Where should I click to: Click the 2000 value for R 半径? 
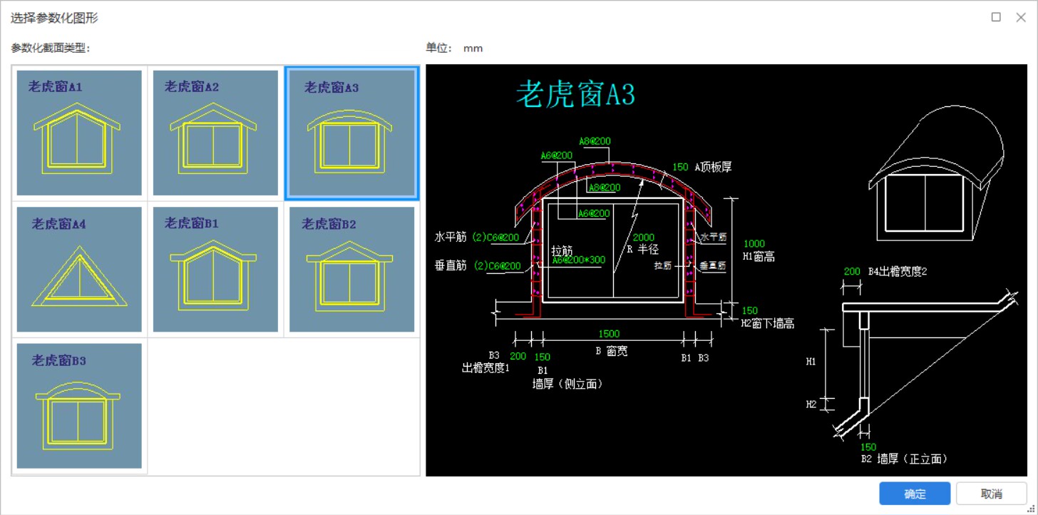pyautogui.click(x=643, y=238)
